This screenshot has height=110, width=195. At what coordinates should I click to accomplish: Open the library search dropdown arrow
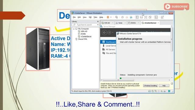click(x=98, y=25)
